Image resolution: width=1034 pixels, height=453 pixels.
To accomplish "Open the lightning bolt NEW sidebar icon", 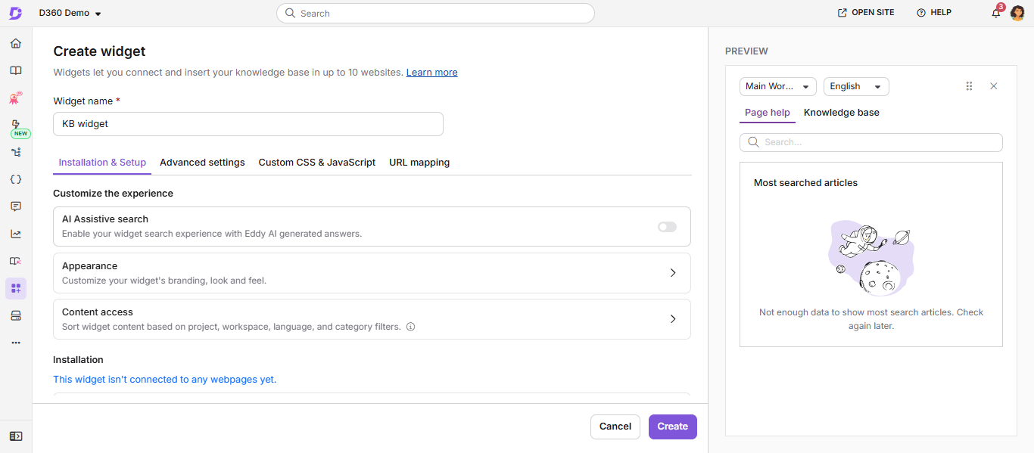I will (x=16, y=124).
